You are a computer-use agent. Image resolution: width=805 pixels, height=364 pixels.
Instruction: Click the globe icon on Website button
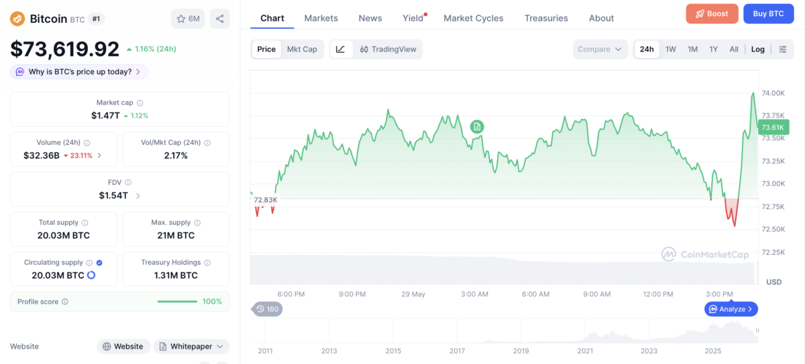tap(107, 347)
